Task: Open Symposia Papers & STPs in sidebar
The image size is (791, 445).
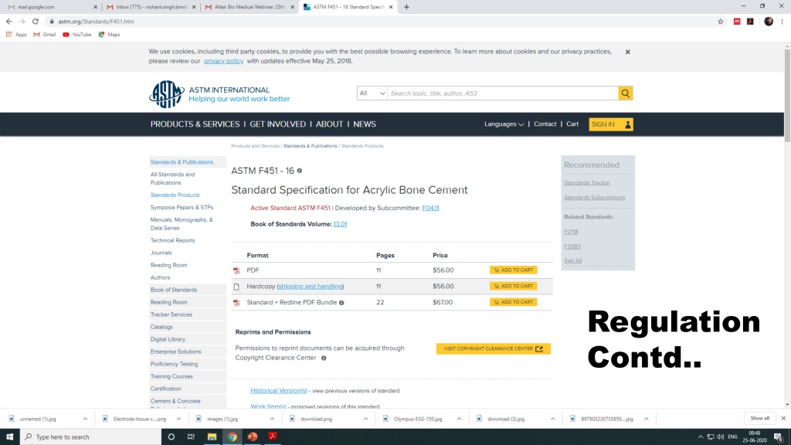Action: point(182,207)
